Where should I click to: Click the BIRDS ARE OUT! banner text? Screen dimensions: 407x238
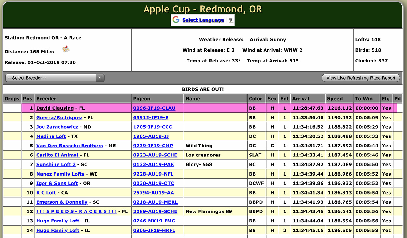[203, 89]
